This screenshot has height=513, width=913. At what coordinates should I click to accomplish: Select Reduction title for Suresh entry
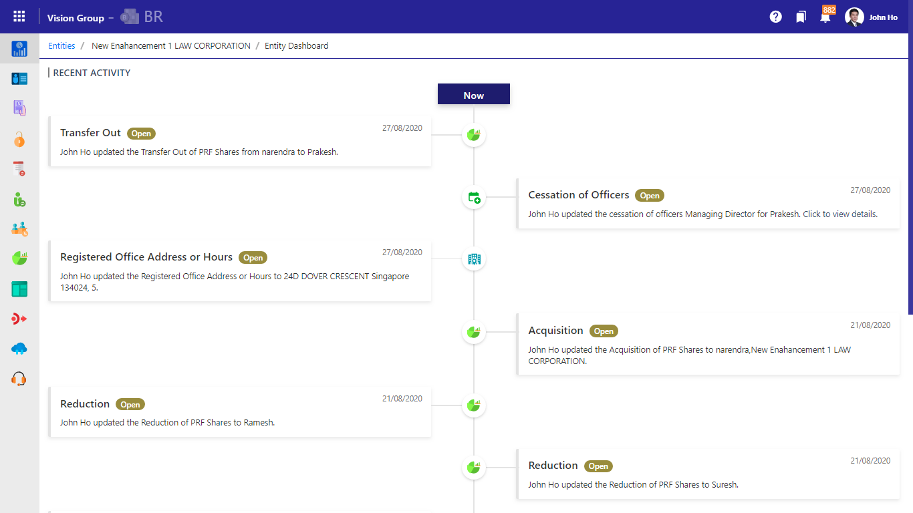point(553,466)
